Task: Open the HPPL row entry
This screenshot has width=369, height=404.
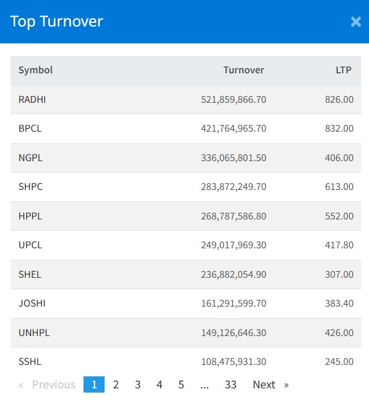Action: (x=31, y=216)
